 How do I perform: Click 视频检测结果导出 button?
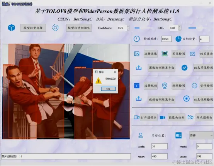pos(161,100)
